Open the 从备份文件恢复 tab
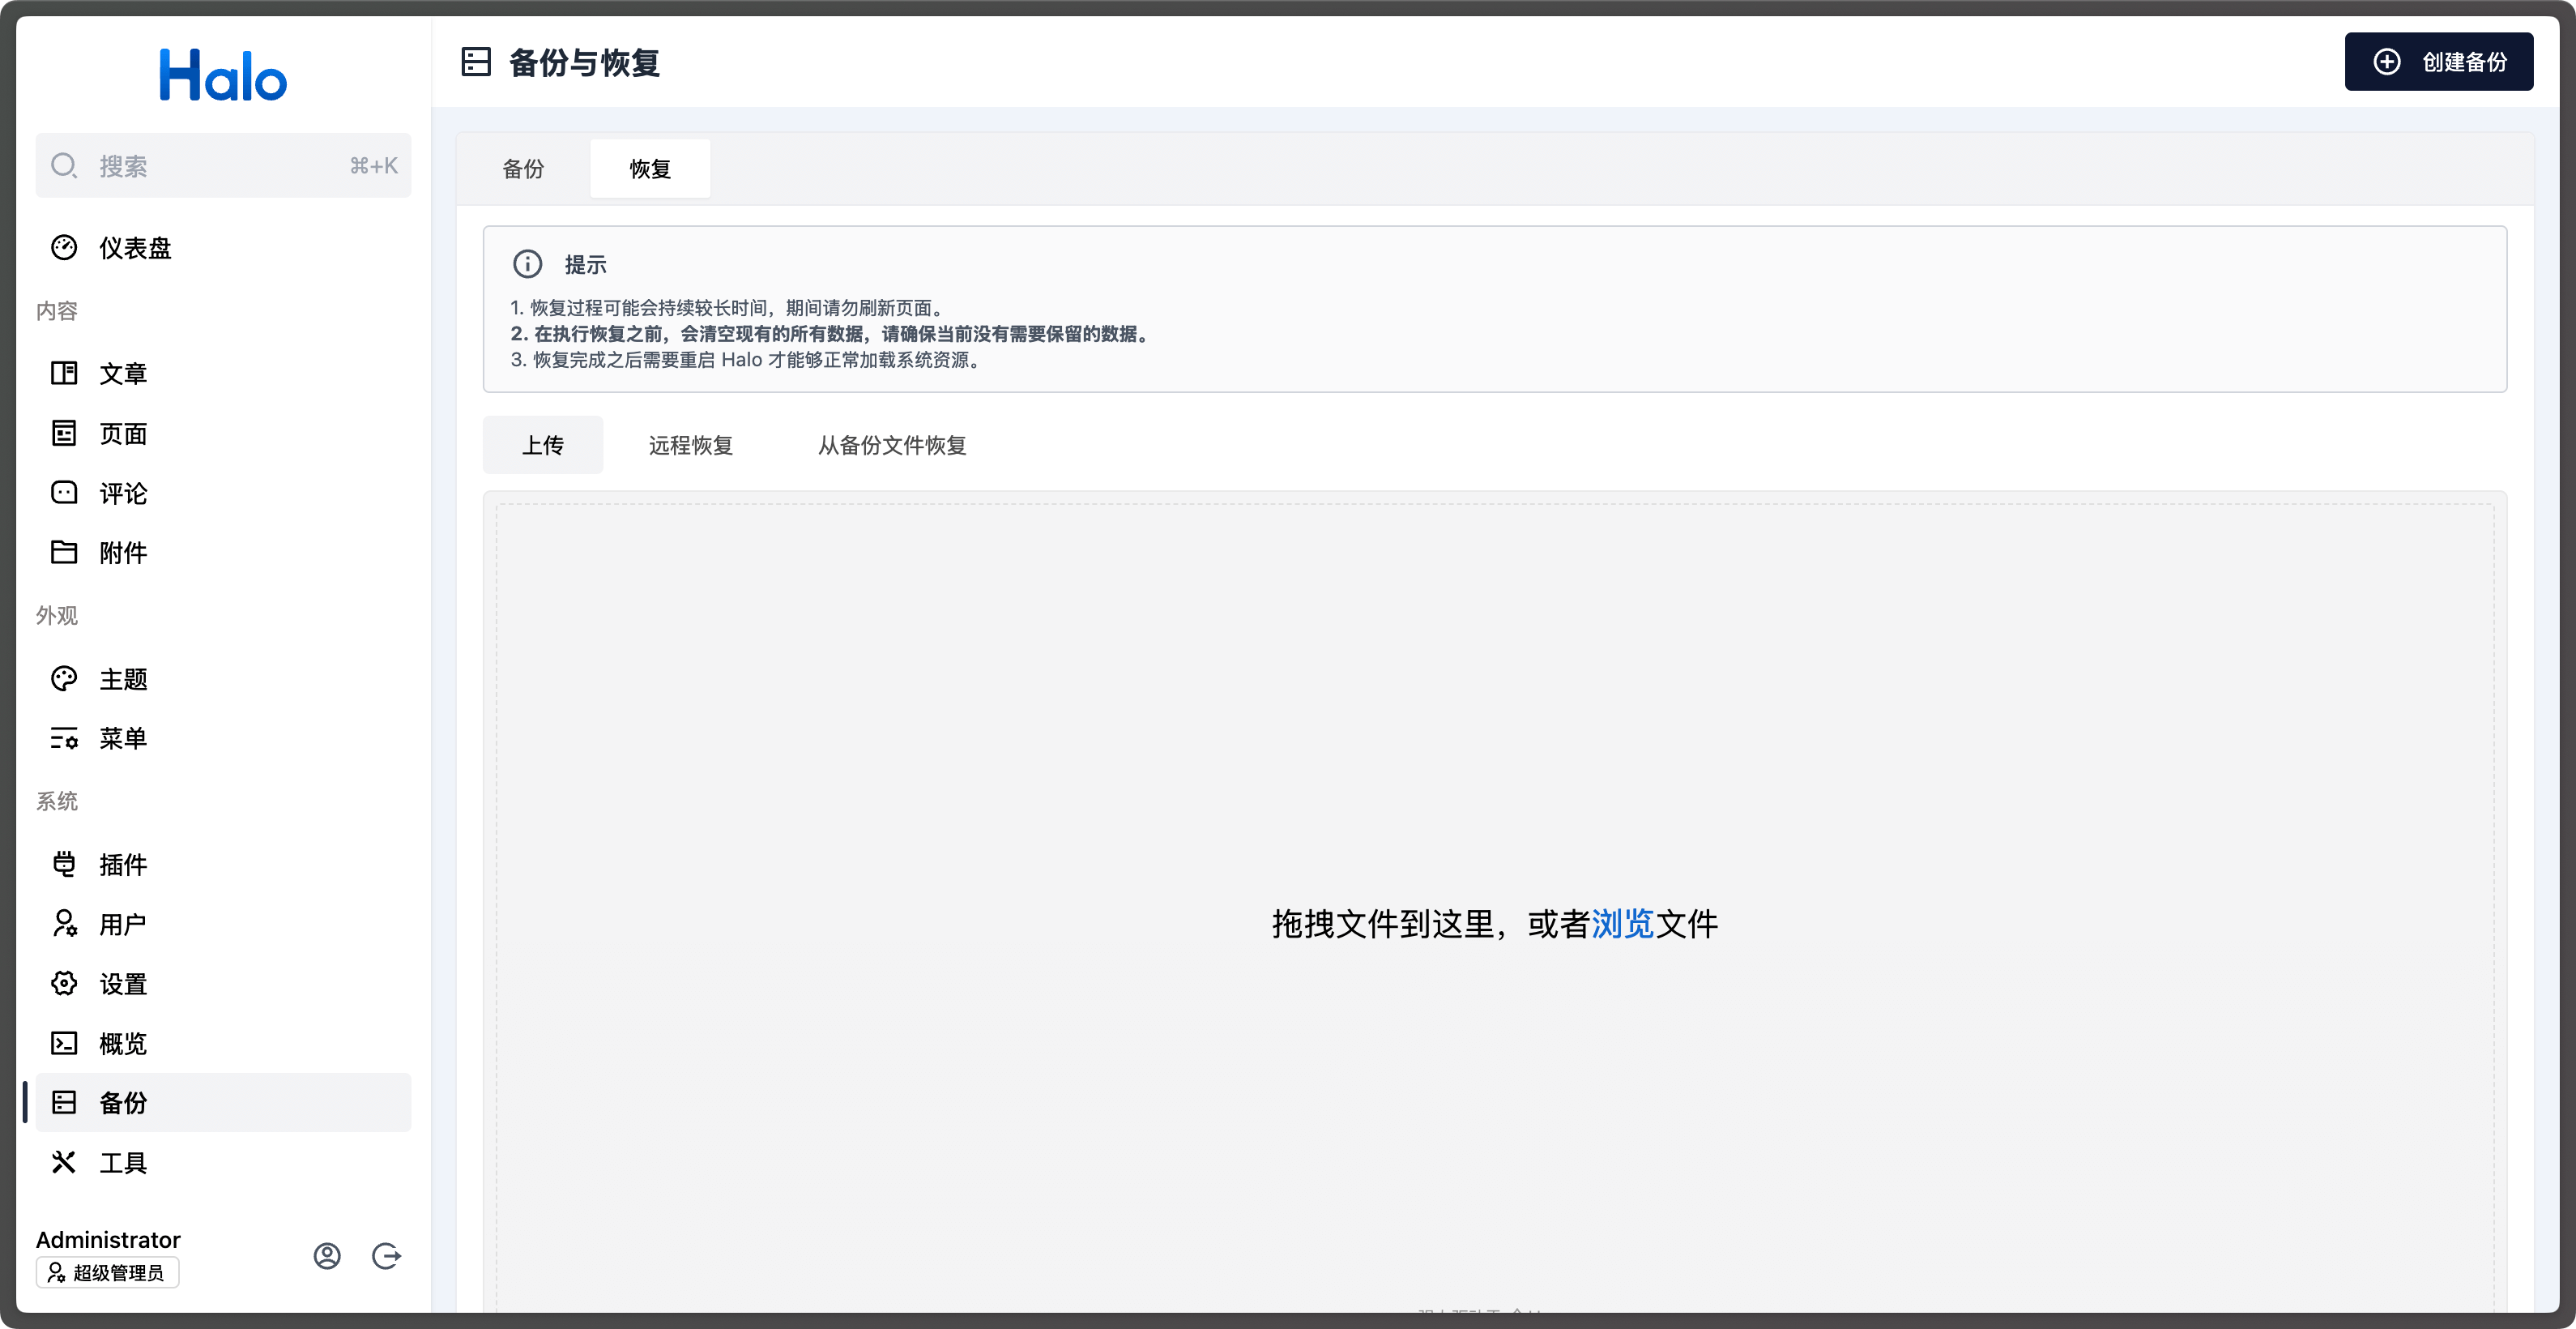2576x1329 pixels. [x=892, y=445]
